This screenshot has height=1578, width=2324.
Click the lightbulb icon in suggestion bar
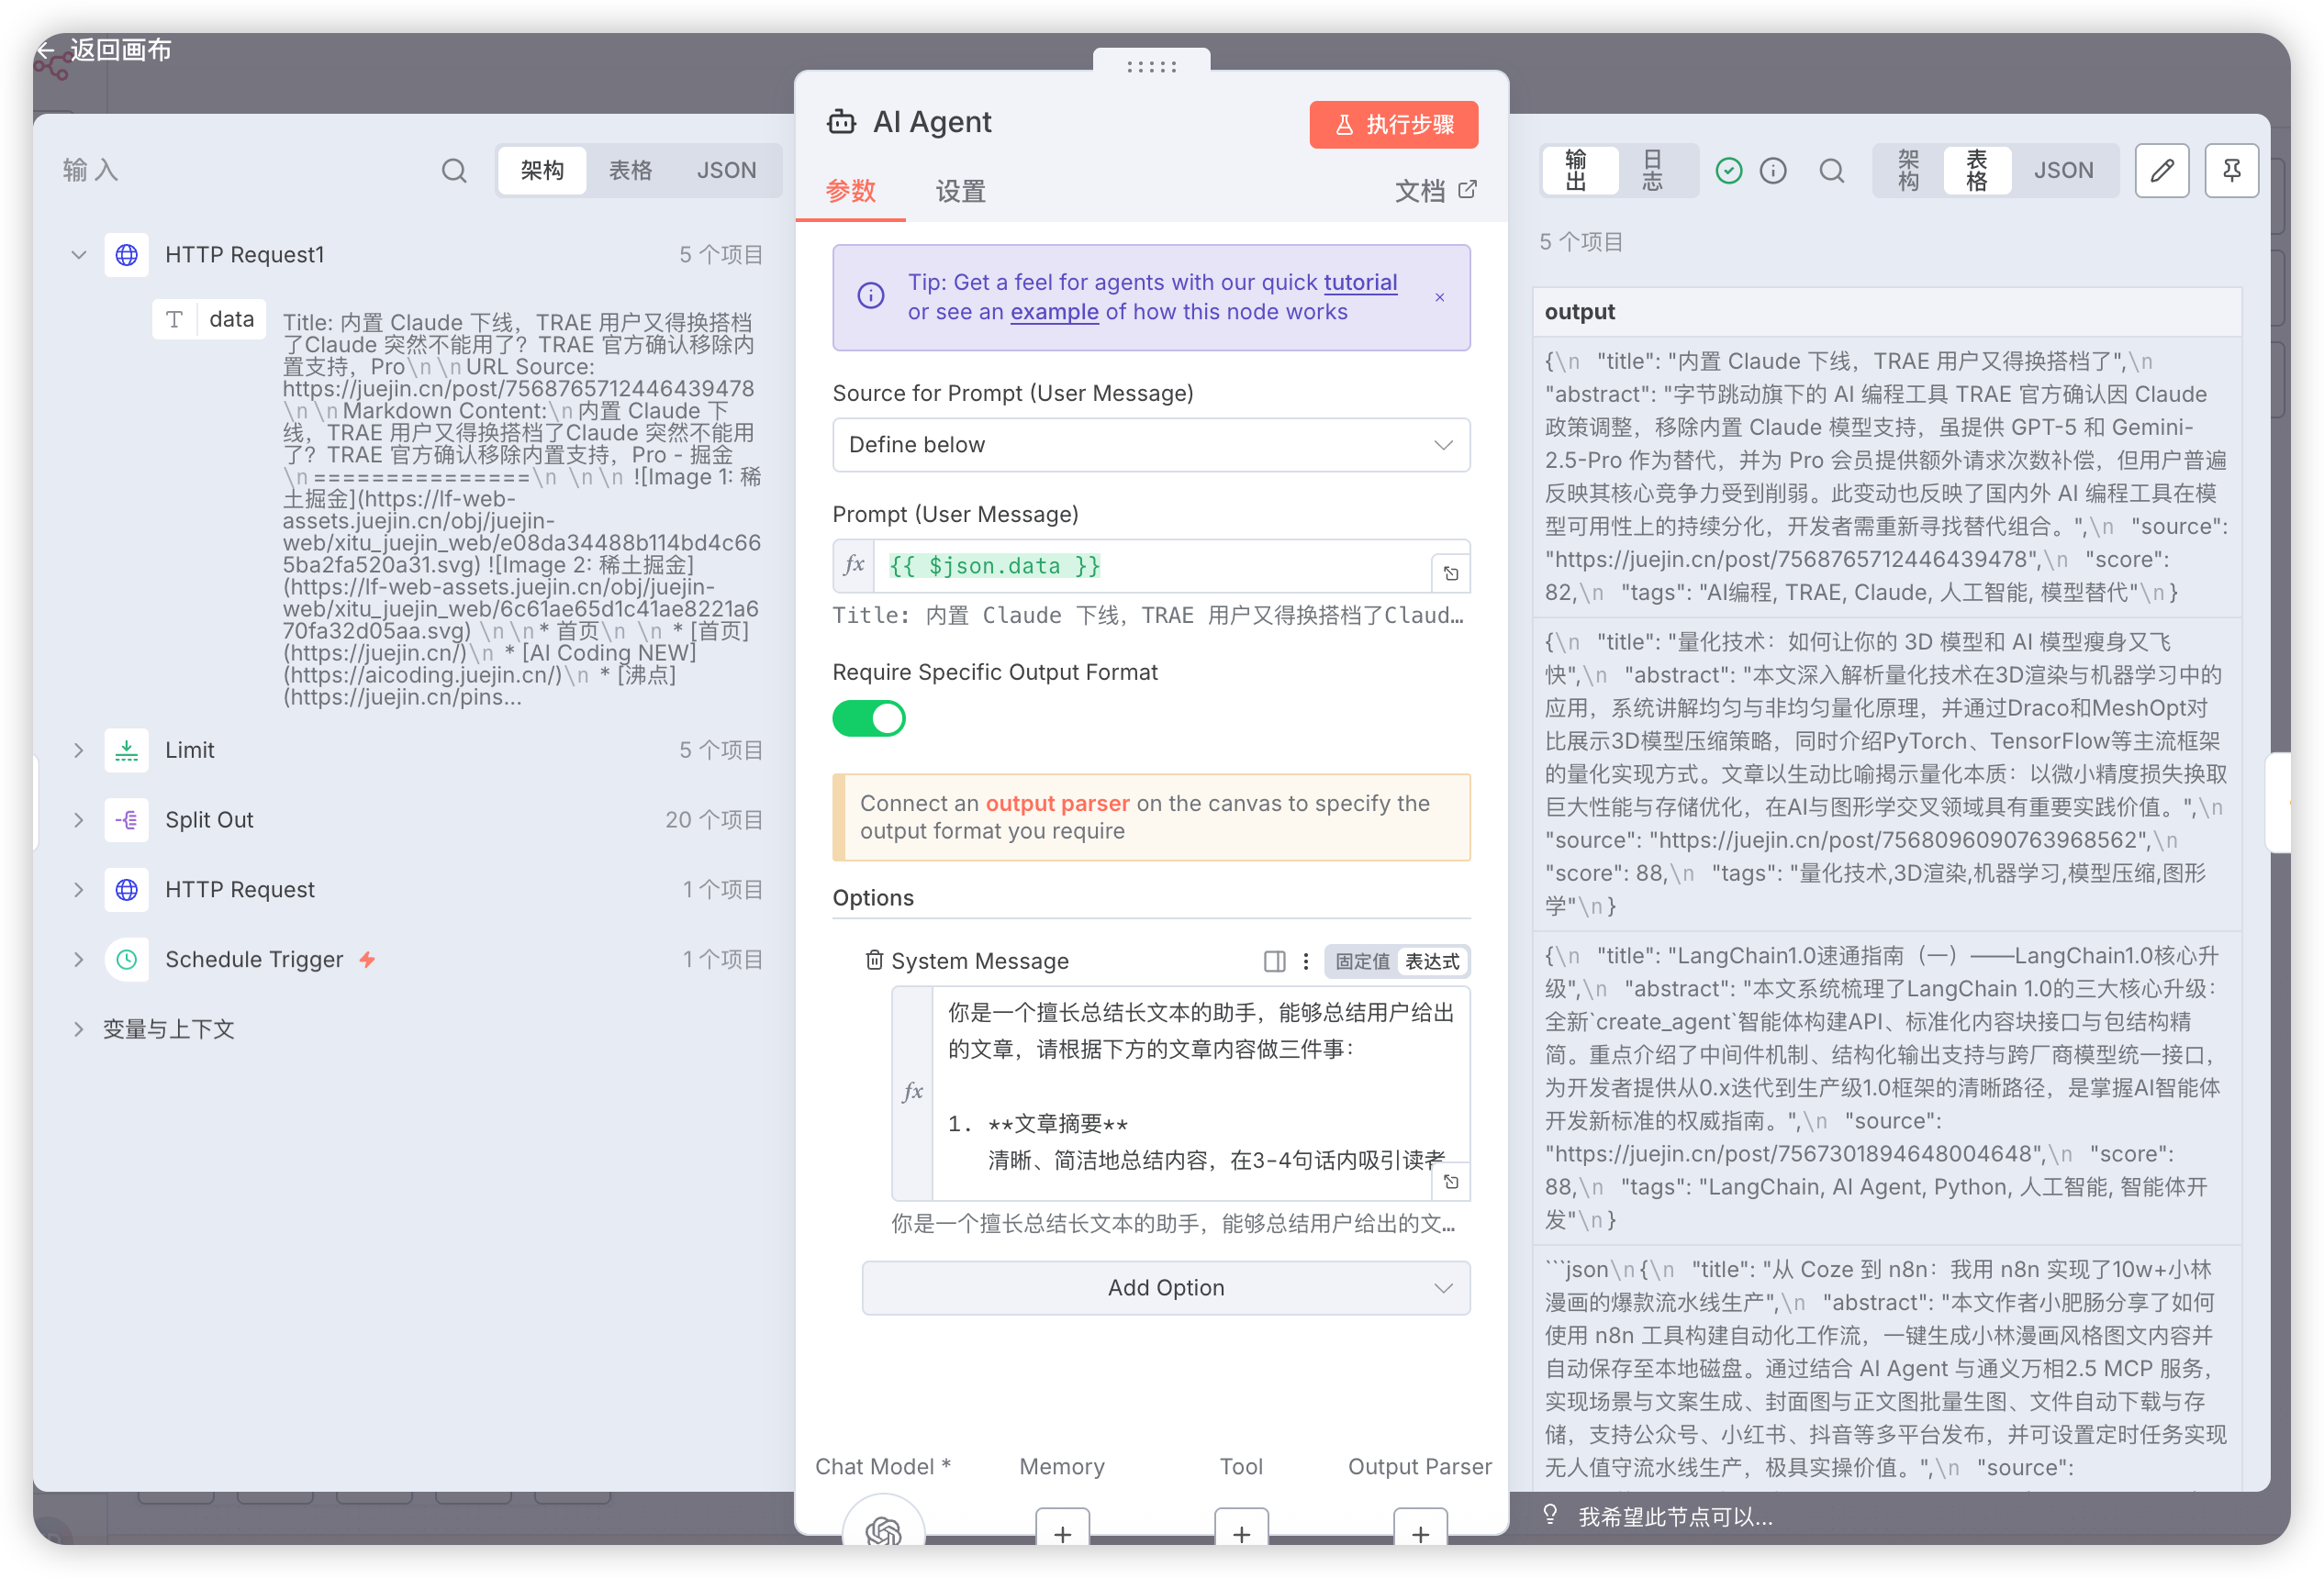pos(1551,1516)
